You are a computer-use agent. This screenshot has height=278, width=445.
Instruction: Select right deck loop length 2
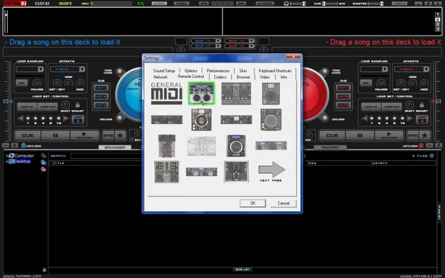(379, 118)
